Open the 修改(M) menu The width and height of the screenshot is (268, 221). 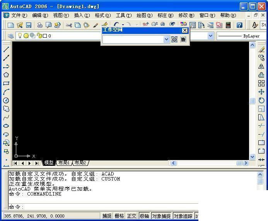pyautogui.click(x=186, y=15)
